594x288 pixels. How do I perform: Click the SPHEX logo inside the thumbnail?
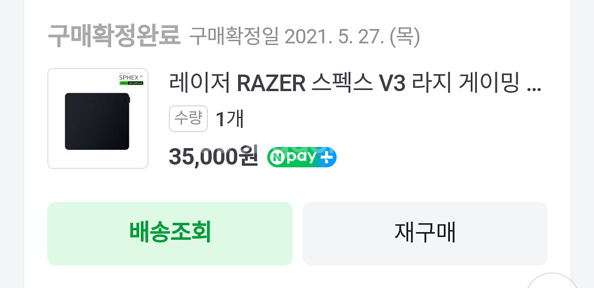click(x=129, y=77)
